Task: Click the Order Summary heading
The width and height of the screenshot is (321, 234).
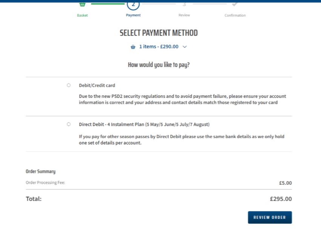Action: point(40,172)
